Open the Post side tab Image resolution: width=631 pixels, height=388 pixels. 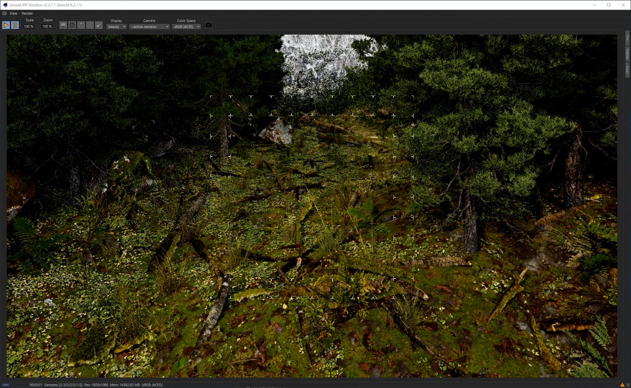coord(627,38)
